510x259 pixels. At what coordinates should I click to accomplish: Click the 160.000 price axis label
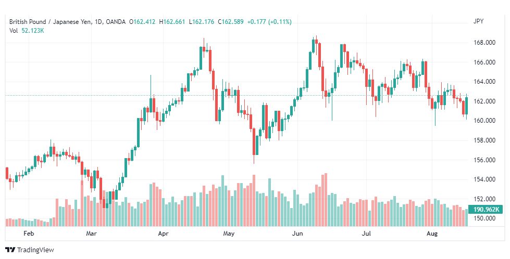pos(484,121)
